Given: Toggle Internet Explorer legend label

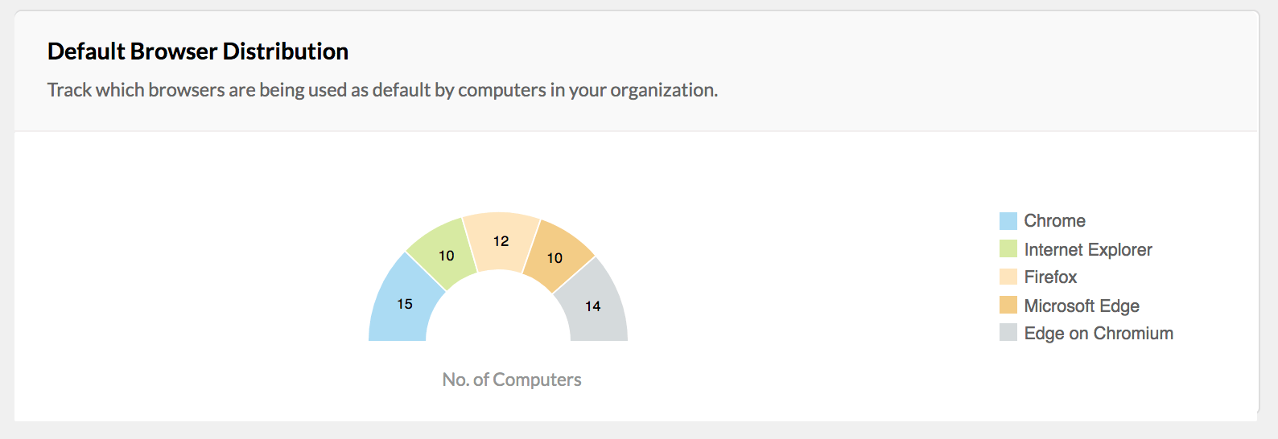Looking at the screenshot, I should pyautogui.click(x=1087, y=249).
